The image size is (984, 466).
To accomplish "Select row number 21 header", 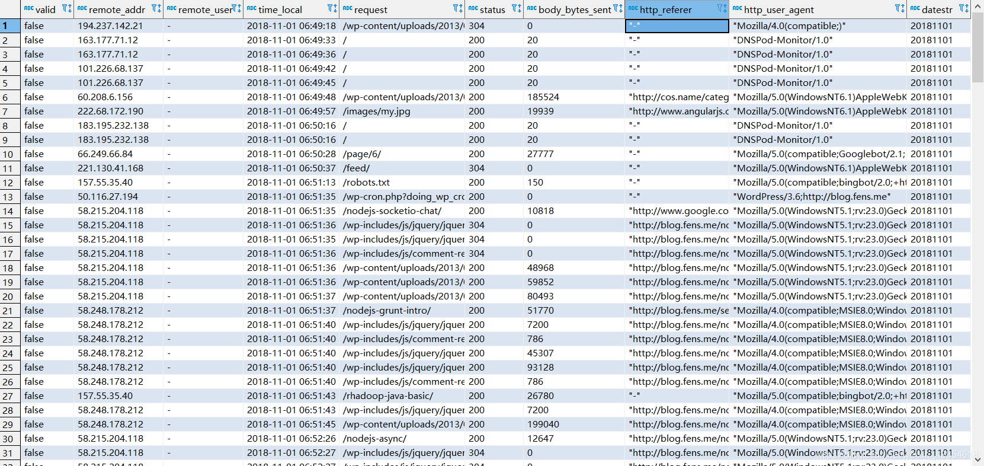I will [10, 311].
